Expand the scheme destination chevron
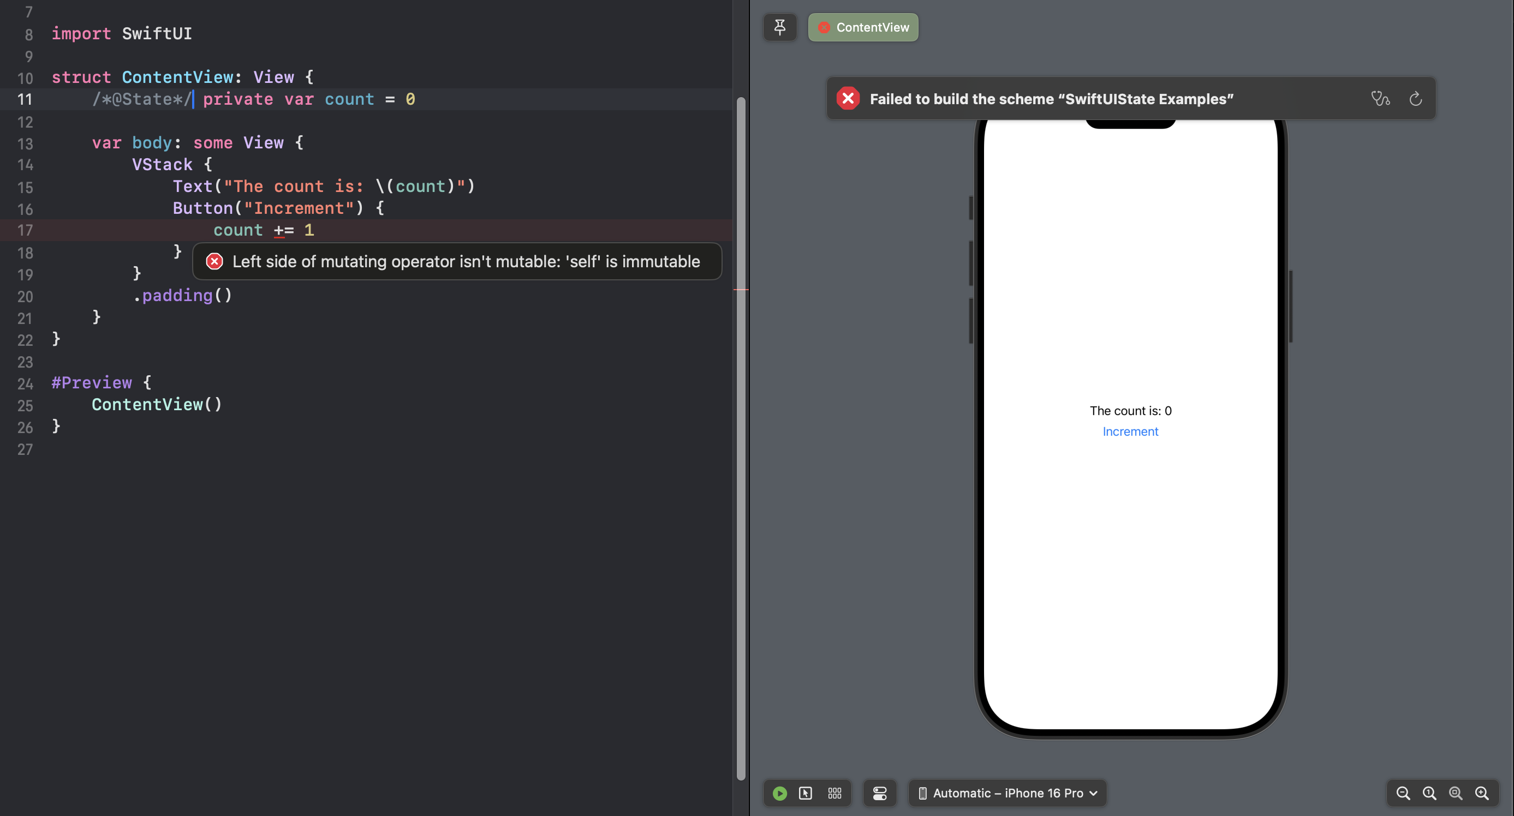Image resolution: width=1514 pixels, height=816 pixels. [1094, 793]
